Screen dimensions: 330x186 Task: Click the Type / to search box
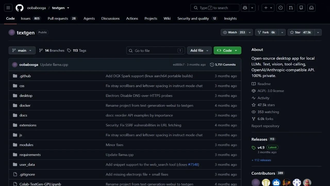(x=215, y=8)
